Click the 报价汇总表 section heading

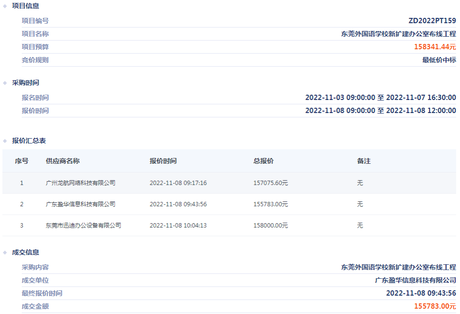(29, 141)
